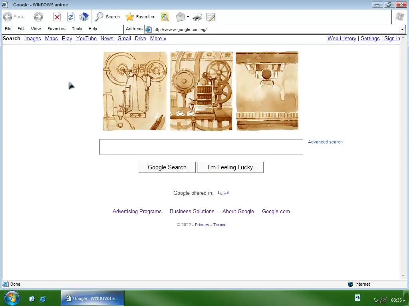Open Google News link
409x306 pixels.
point(107,39)
